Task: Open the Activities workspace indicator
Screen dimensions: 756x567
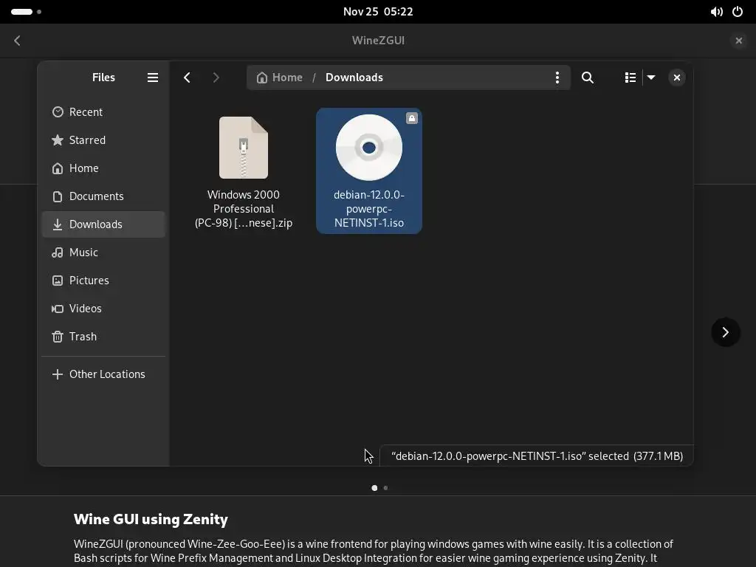Action: coord(26,12)
